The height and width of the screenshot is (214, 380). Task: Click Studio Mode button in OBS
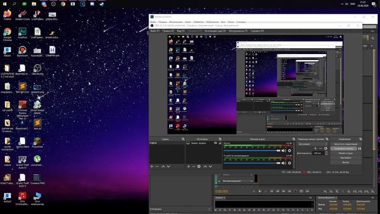coord(346,153)
